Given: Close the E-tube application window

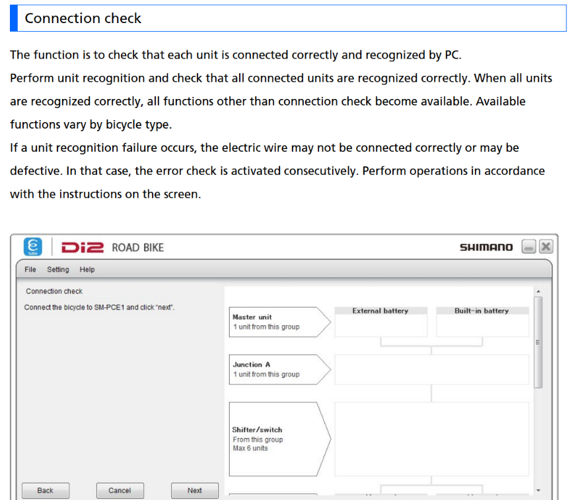Looking at the screenshot, I should [x=545, y=247].
